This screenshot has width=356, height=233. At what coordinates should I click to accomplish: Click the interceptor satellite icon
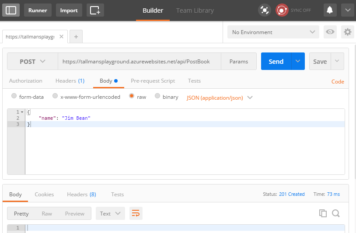pyautogui.click(x=265, y=10)
